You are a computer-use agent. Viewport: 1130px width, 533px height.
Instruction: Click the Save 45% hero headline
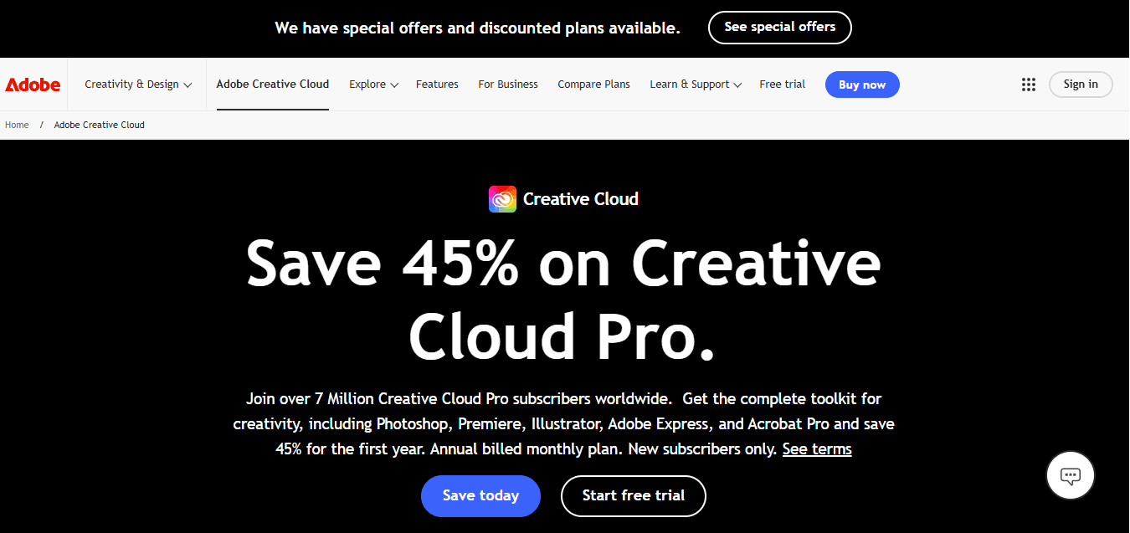(563, 299)
